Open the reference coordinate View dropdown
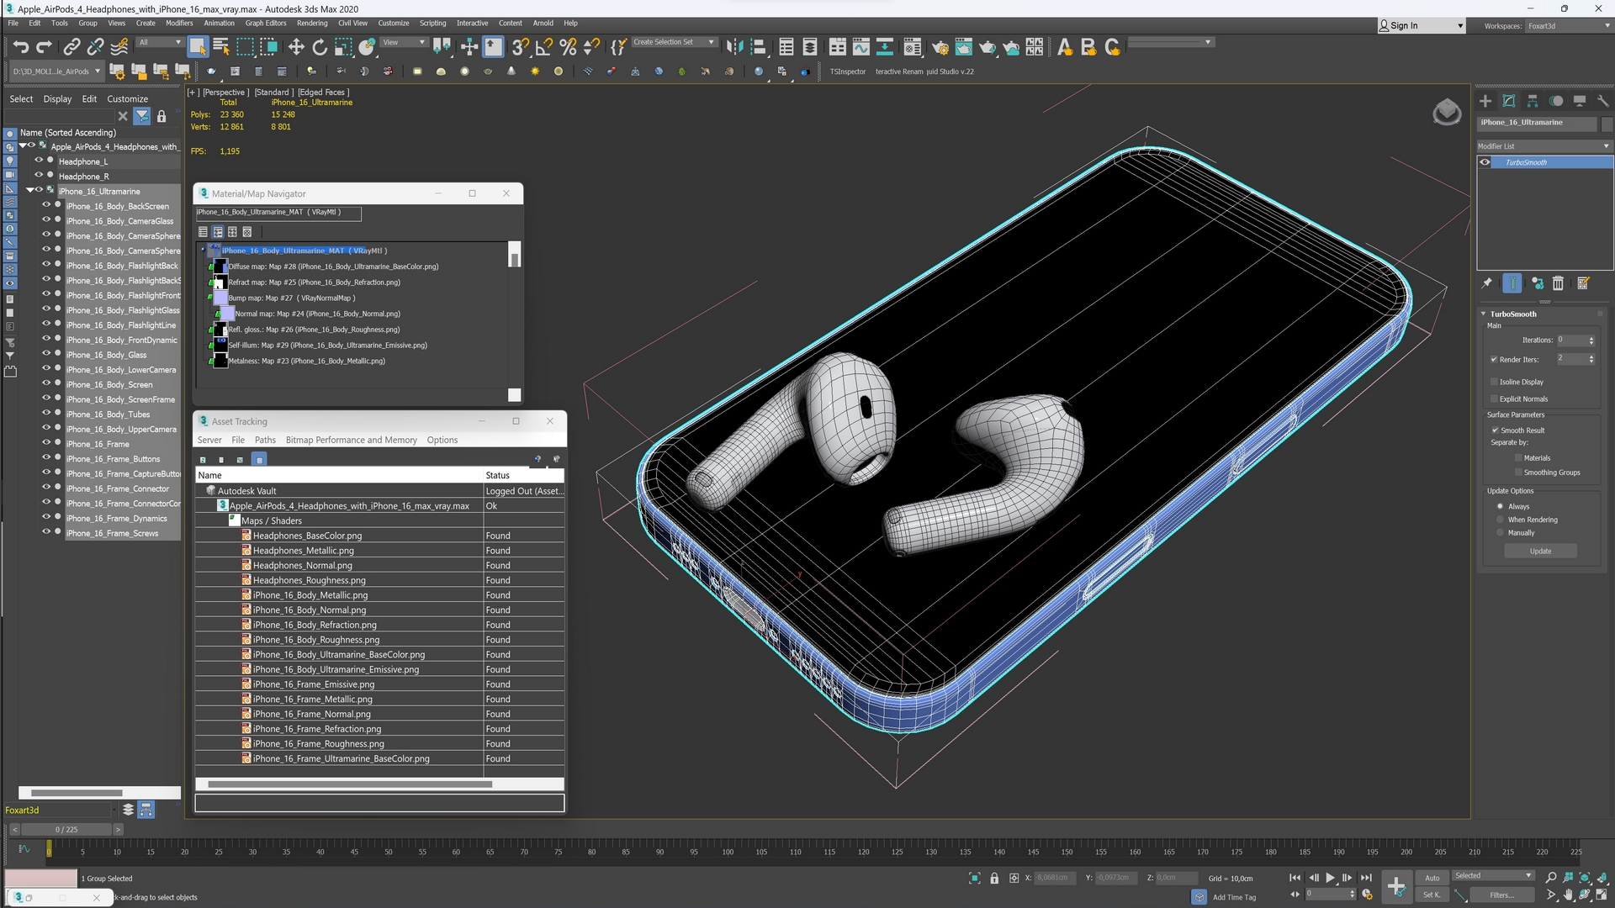Viewport: 1615px width, 908px height. point(404,42)
